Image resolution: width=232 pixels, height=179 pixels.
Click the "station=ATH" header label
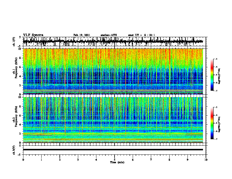coord(109,35)
